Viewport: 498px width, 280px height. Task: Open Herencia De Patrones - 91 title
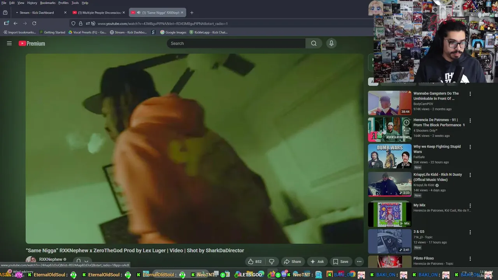[x=437, y=122]
